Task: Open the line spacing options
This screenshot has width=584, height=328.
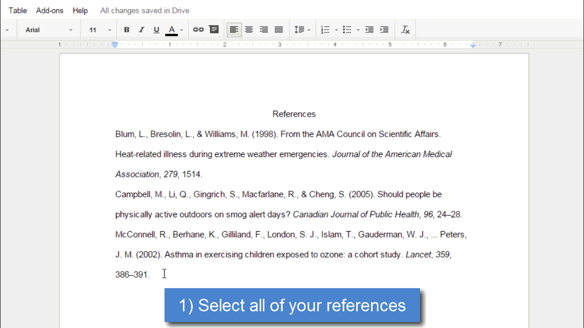Action: coord(302,29)
